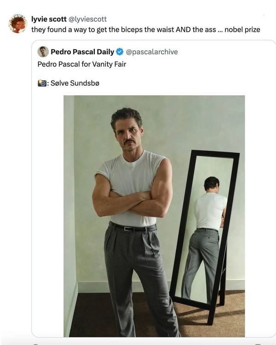Open the attached Vanity Fair photo

click(154, 216)
